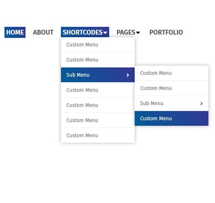Select the highlighted blue Custom Menu in flyout
This screenshot has height=203, width=215.
[172, 118]
